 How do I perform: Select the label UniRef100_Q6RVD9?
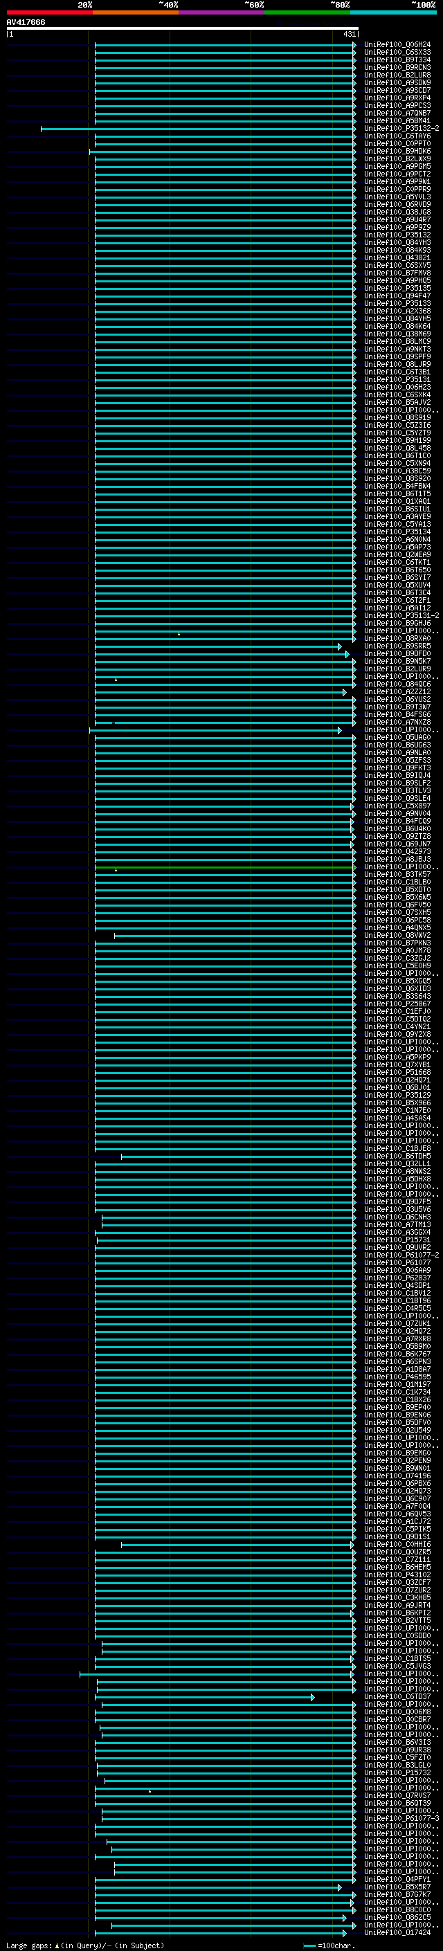(x=397, y=204)
